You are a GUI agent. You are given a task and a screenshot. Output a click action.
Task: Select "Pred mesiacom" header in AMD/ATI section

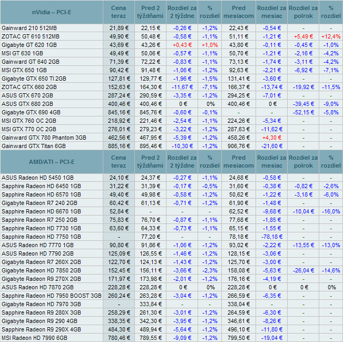pyautogui.click(x=239, y=162)
